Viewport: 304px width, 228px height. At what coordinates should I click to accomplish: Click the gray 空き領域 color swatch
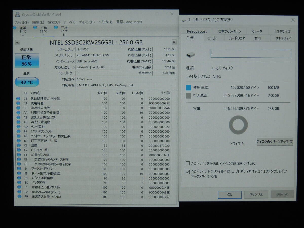pos(188,96)
